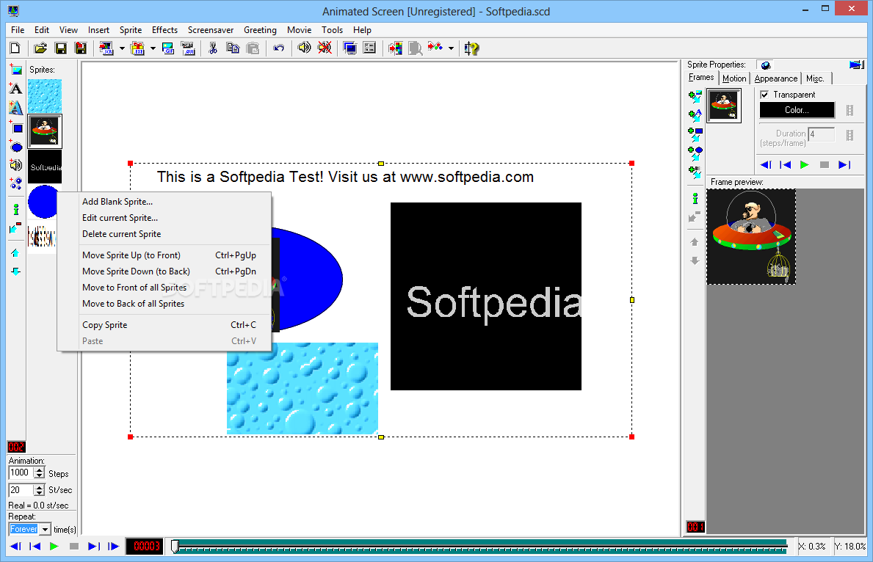Mute sound with crossed-out speaker icon

coord(325,48)
